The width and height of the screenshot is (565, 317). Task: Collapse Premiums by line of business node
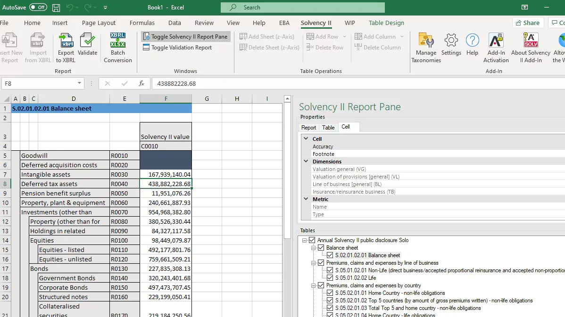click(x=314, y=263)
